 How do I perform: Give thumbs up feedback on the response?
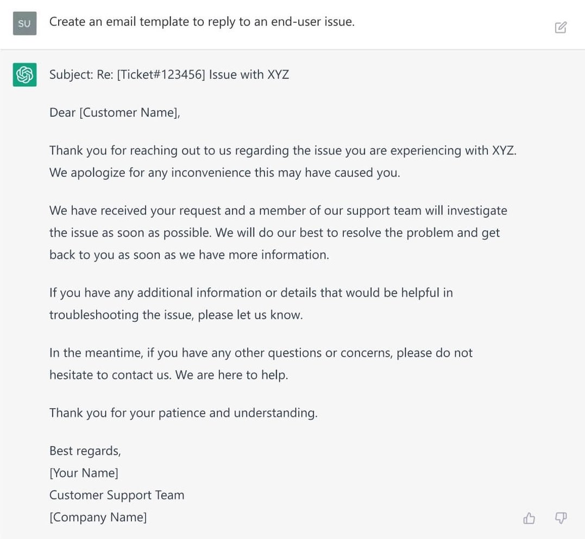point(530,518)
